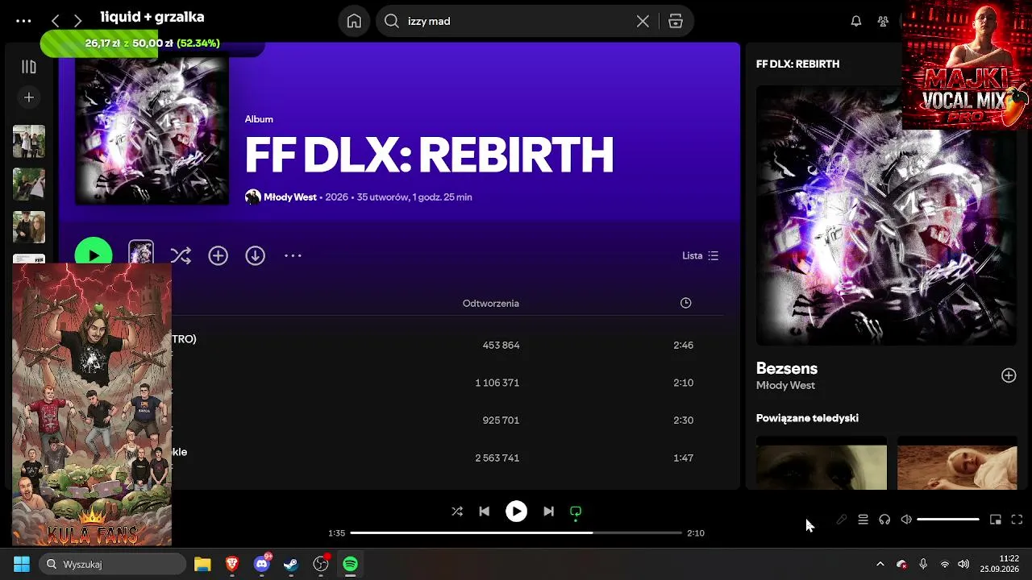
Task: Adjust the volume slider
Action: pyautogui.click(x=948, y=520)
